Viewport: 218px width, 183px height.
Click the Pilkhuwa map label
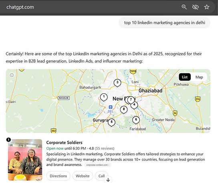point(181,84)
